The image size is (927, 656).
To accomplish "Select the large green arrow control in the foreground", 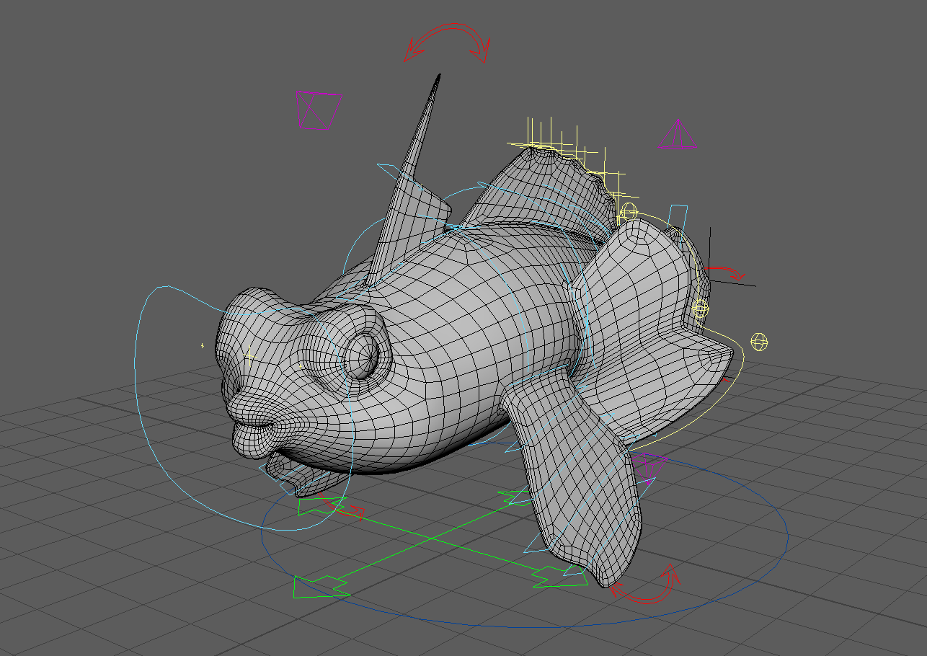I will pyautogui.click(x=321, y=587).
